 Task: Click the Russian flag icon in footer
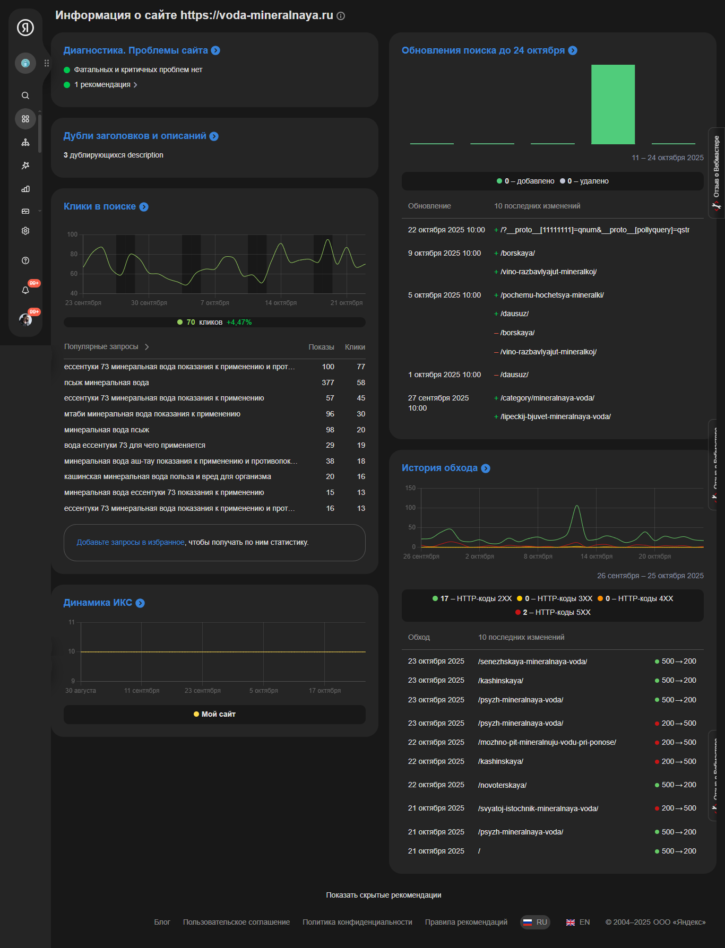(528, 923)
